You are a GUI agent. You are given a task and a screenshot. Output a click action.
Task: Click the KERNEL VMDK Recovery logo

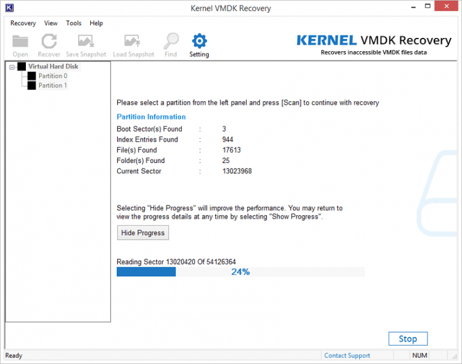[374, 41]
